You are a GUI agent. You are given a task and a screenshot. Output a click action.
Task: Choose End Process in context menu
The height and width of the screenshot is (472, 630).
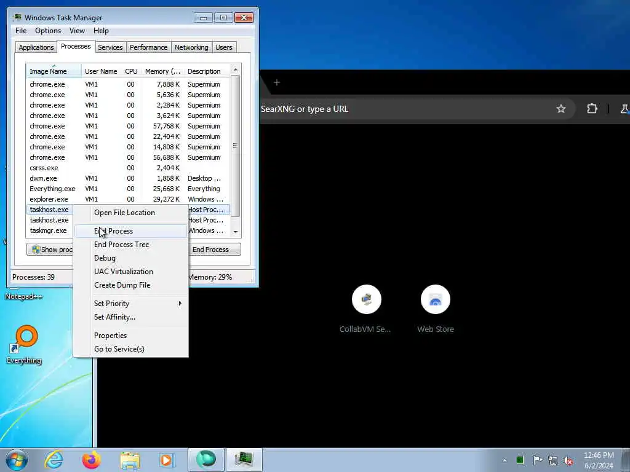coord(130,231)
